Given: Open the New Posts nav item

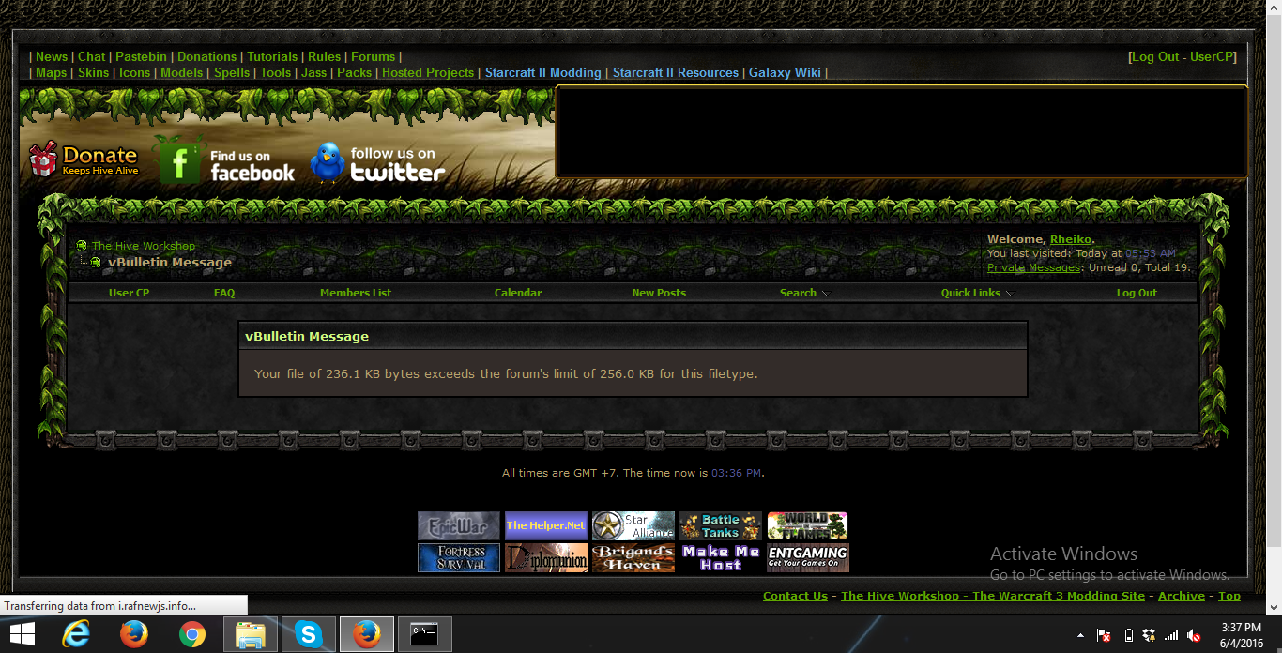Looking at the screenshot, I should (x=659, y=293).
